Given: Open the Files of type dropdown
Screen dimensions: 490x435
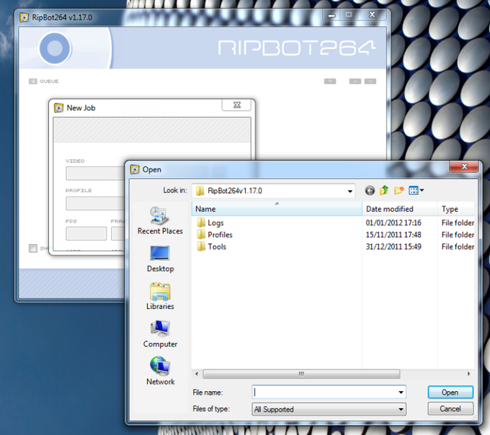Looking at the screenshot, I should pos(329,409).
